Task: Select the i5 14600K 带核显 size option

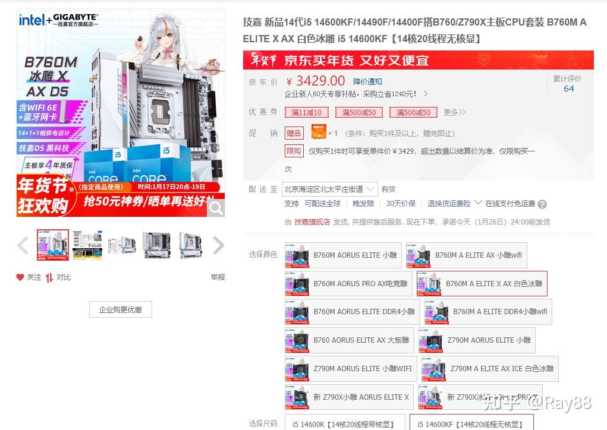Action: coord(342,424)
